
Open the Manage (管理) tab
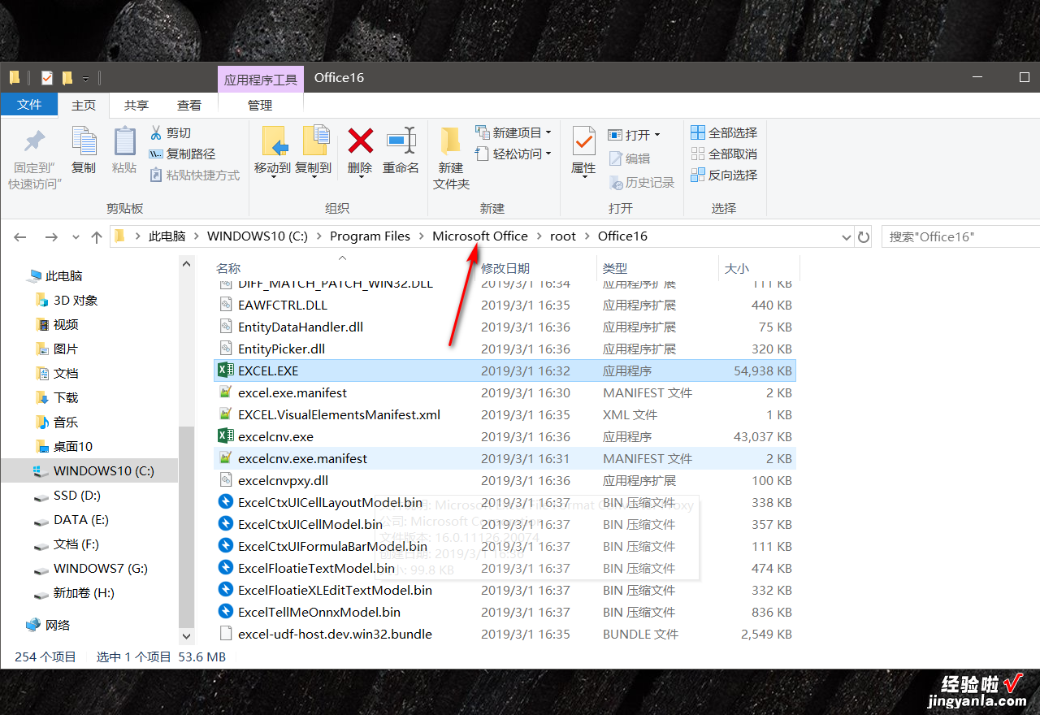pyautogui.click(x=260, y=106)
